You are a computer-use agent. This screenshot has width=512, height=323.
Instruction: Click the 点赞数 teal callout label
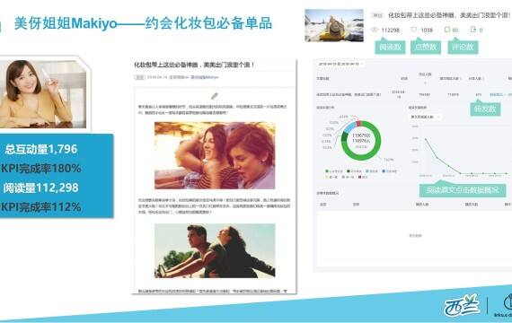point(426,47)
